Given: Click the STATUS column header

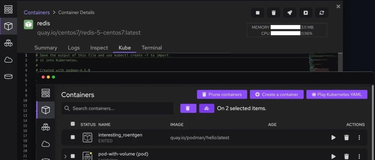Looking at the screenshot, I should tap(88, 124).
